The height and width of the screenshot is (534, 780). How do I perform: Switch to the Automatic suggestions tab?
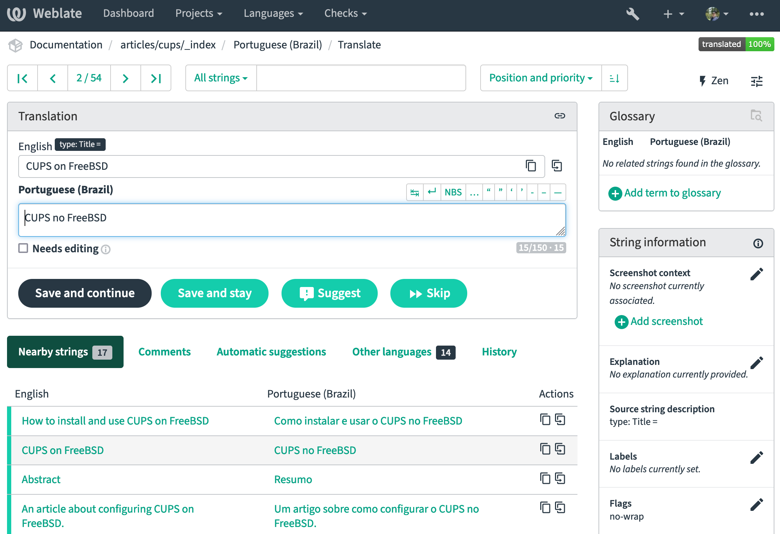[271, 352]
